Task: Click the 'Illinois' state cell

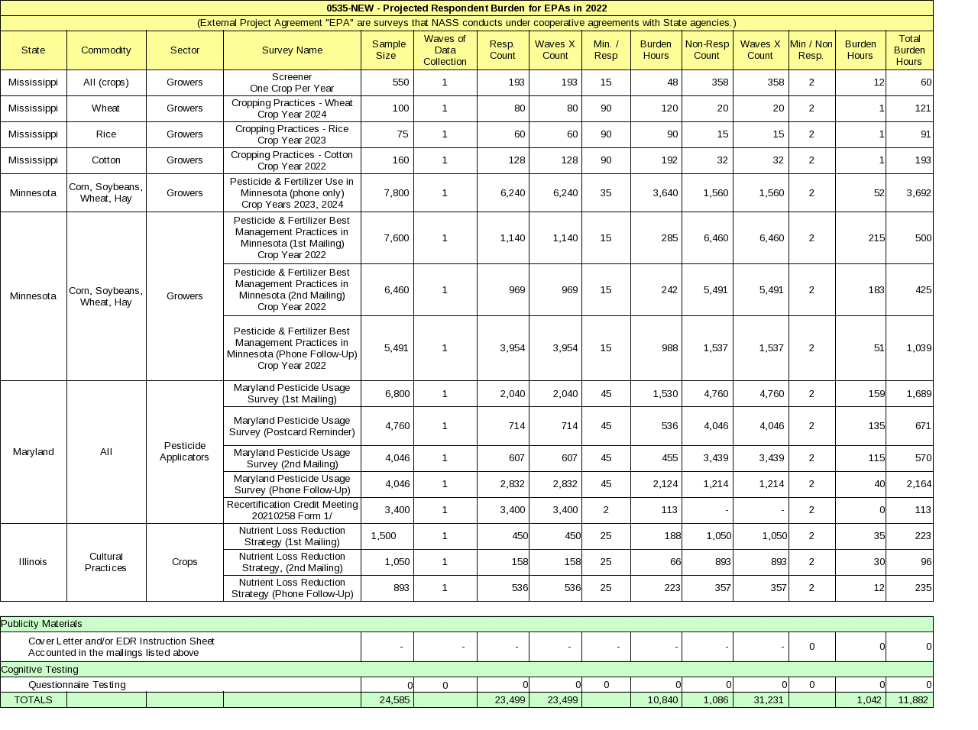Action: (34, 562)
